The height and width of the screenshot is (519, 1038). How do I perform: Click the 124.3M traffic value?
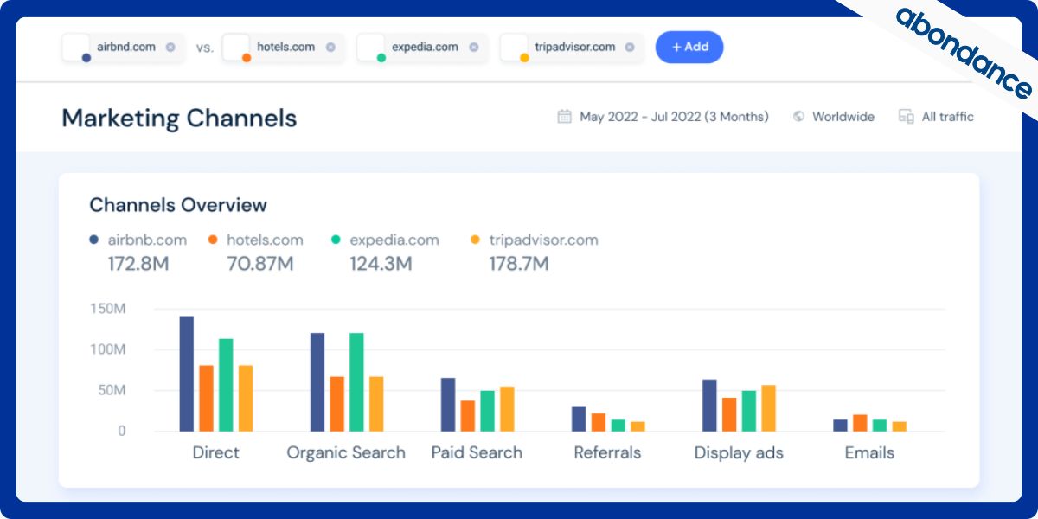tap(381, 264)
